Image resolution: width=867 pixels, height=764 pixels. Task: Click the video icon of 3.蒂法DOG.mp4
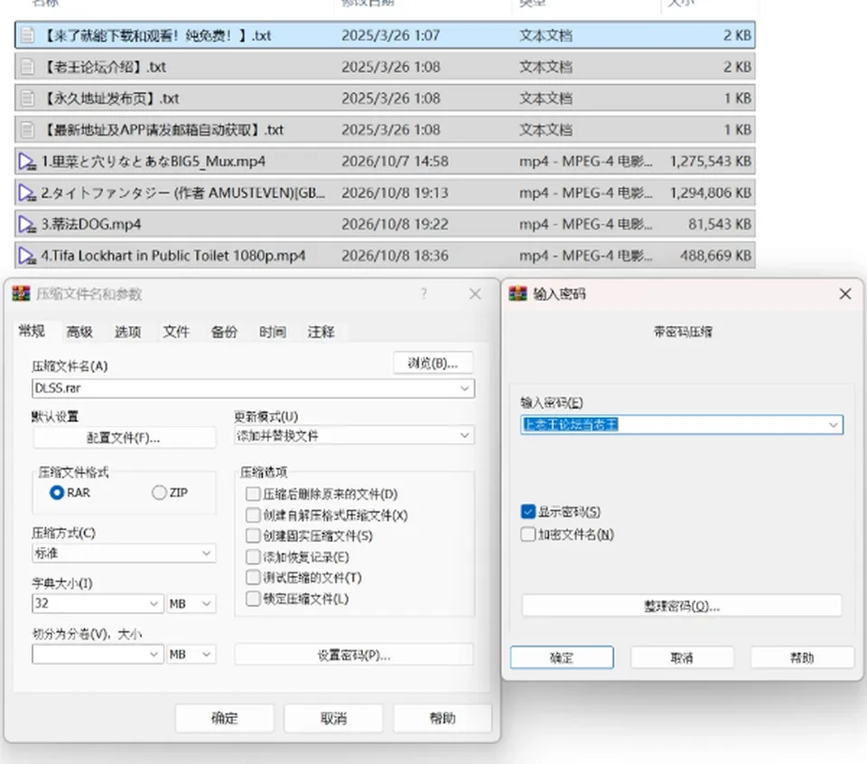26,225
